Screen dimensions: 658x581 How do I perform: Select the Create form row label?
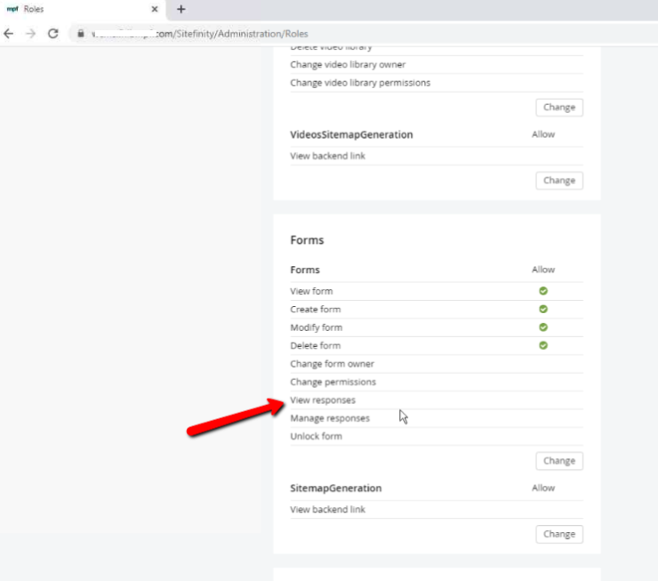coord(315,309)
